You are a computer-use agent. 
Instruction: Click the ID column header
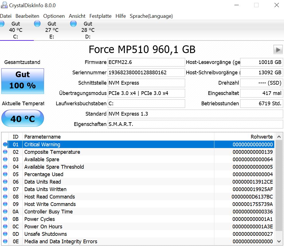pyautogui.click(x=15, y=137)
